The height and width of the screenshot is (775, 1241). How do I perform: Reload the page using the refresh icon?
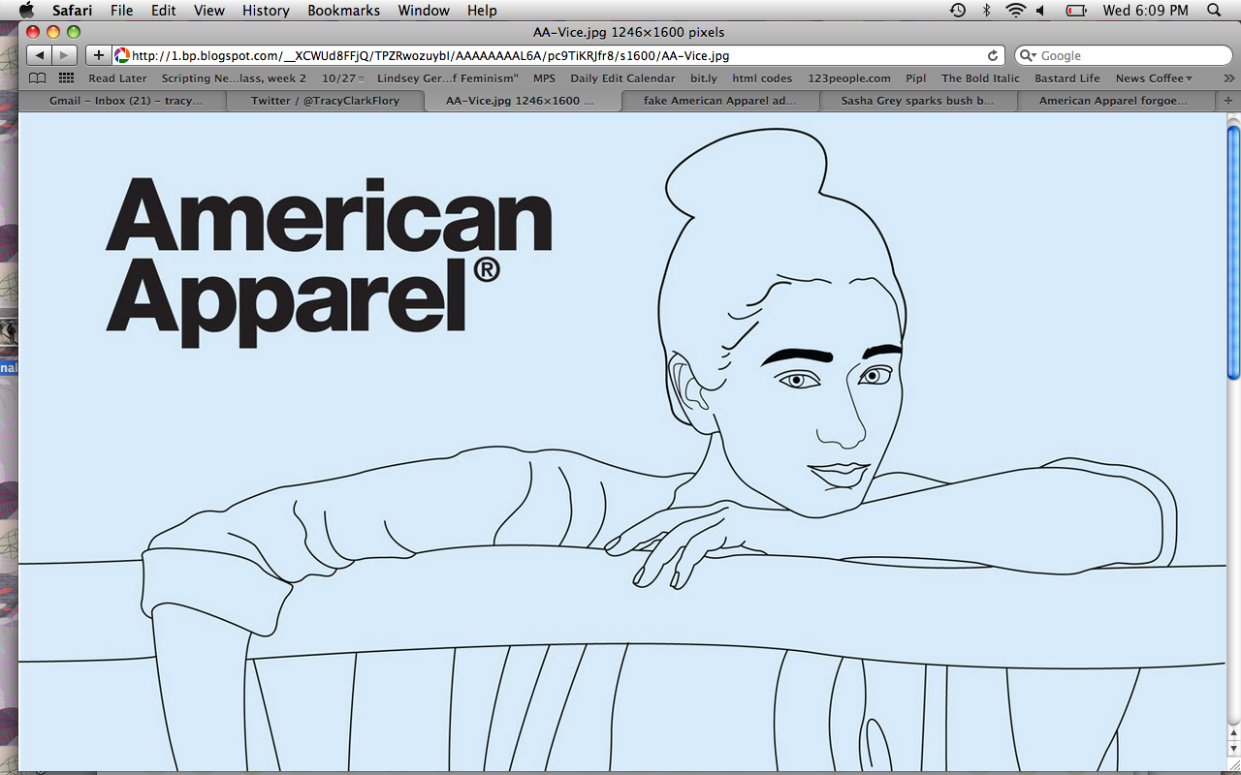[x=993, y=55]
